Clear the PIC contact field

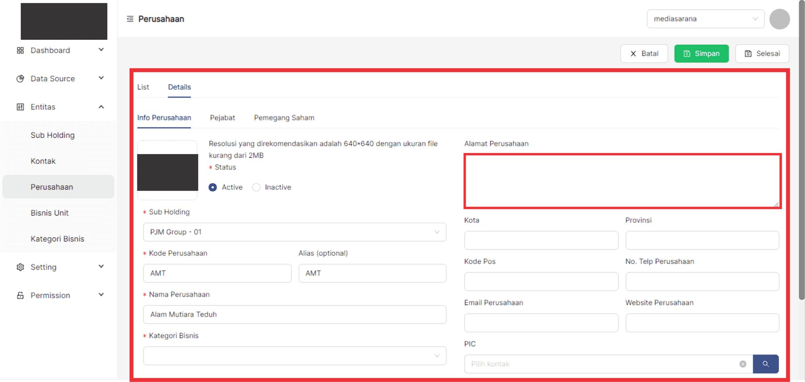tap(743, 364)
